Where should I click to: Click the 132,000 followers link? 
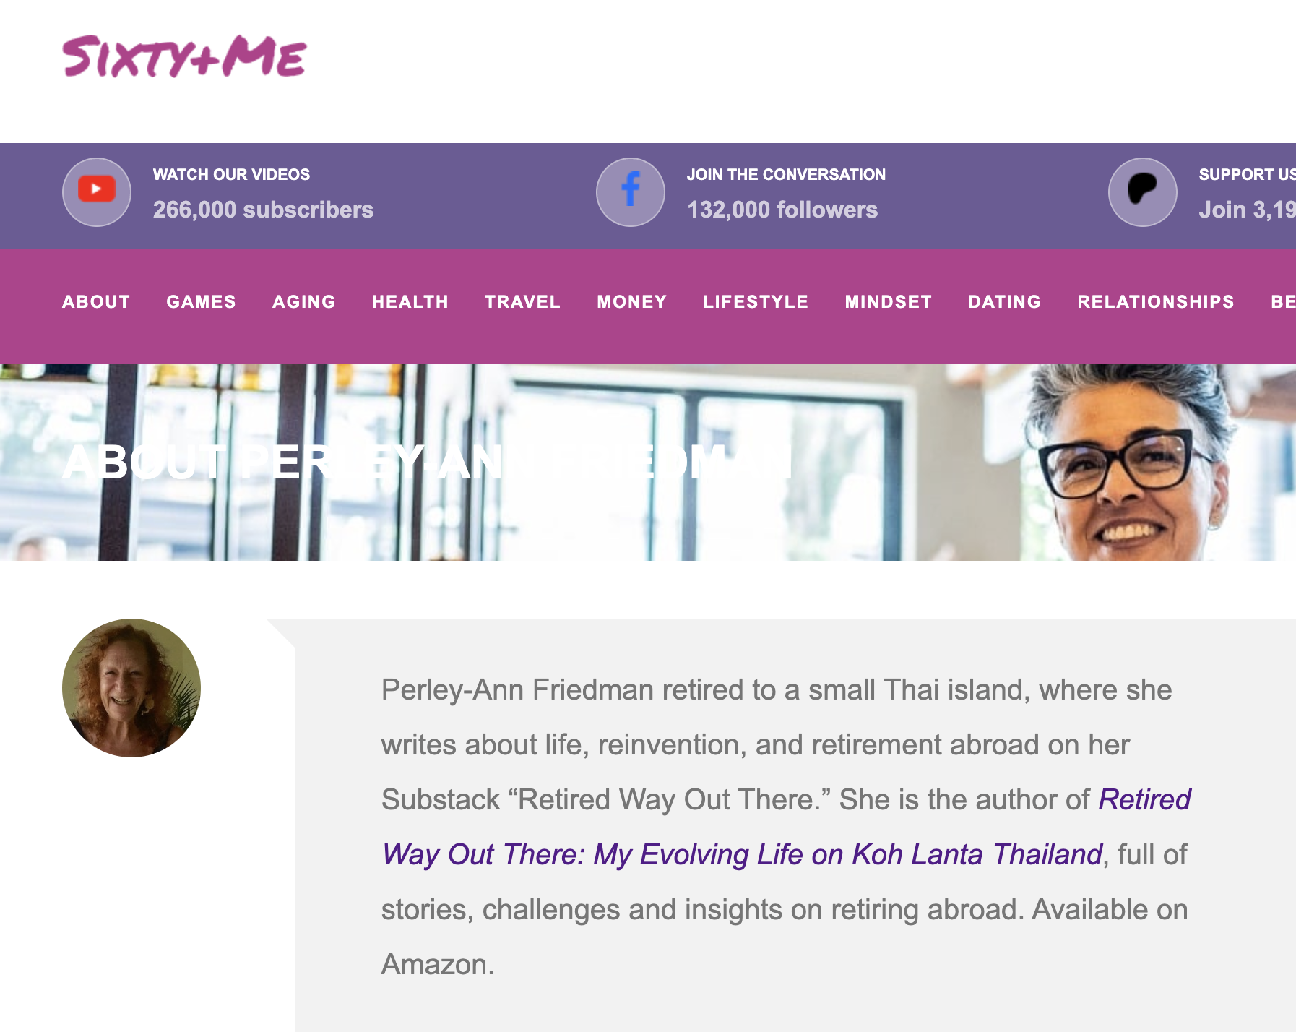[782, 210]
